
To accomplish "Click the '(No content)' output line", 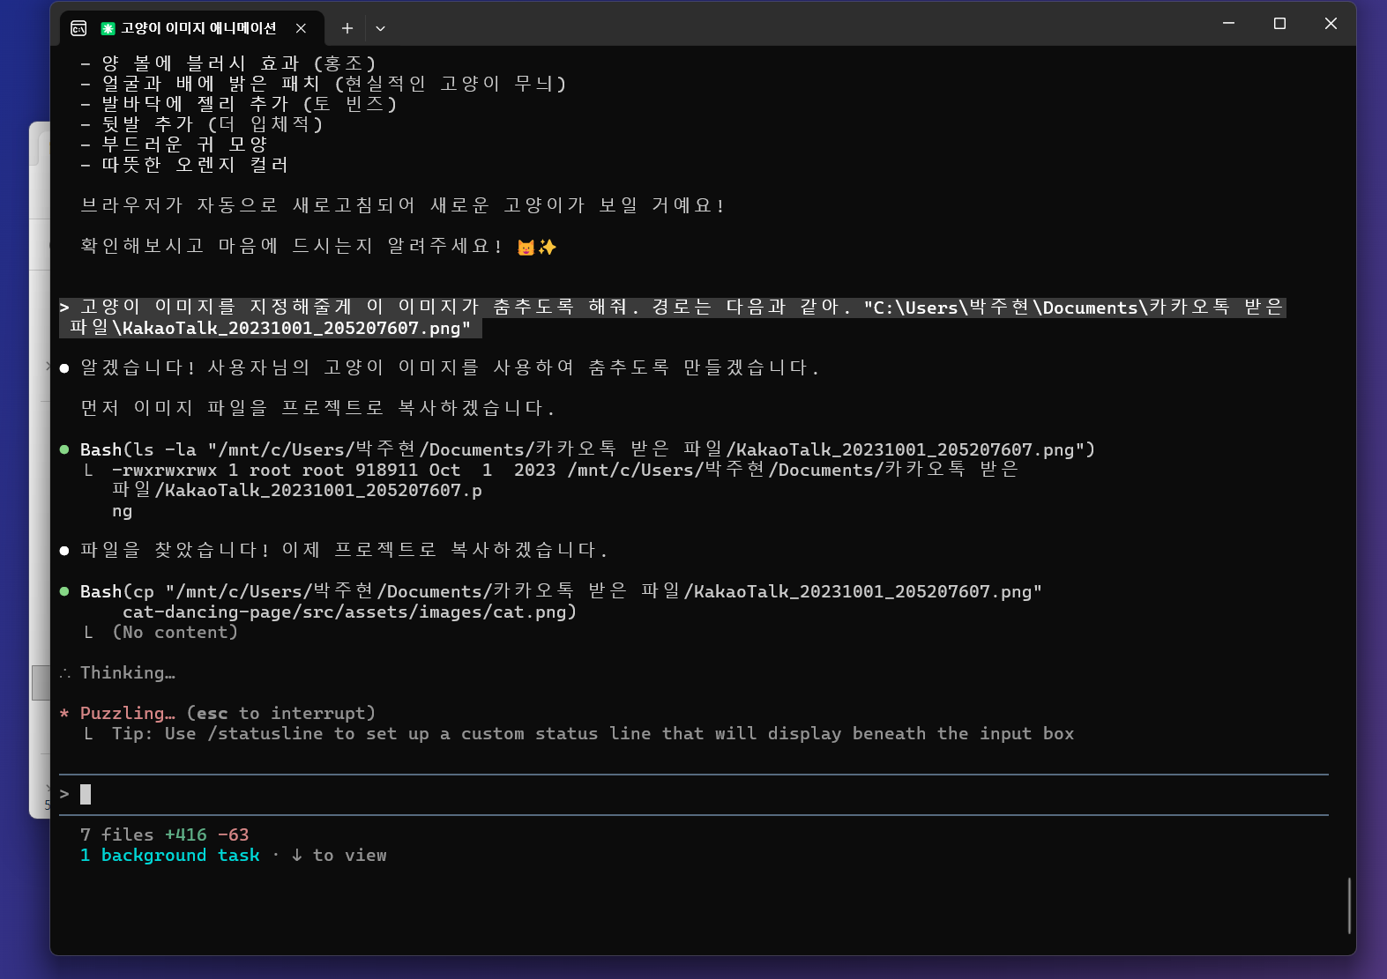I will tap(175, 633).
